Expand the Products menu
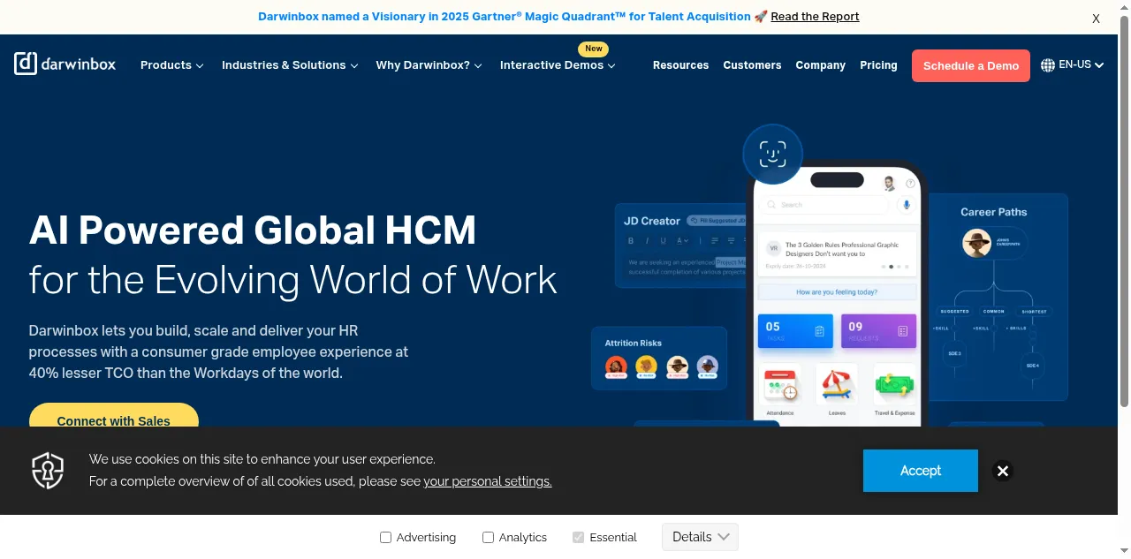 (172, 65)
